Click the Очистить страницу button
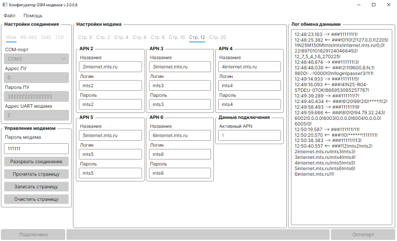397x241 pixels. point(36,199)
